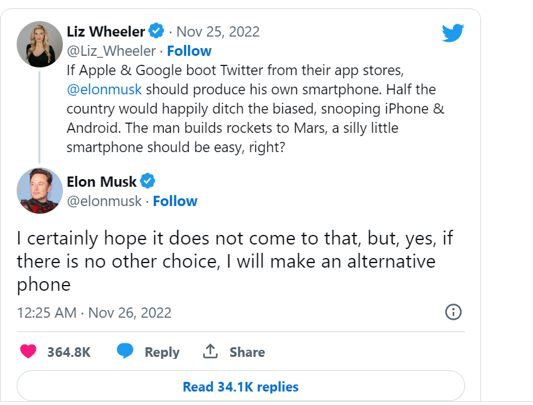The image size is (533, 405).
Task: Click Liz Wheeler's verified badge
Action: (156, 31)
